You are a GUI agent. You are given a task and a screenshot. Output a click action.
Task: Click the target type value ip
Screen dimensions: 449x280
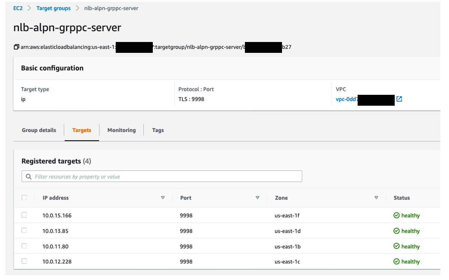(23, 99)
